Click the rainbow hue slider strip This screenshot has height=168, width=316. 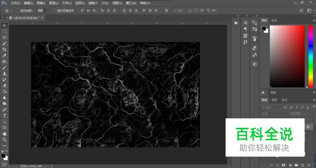tap(311, 56)
